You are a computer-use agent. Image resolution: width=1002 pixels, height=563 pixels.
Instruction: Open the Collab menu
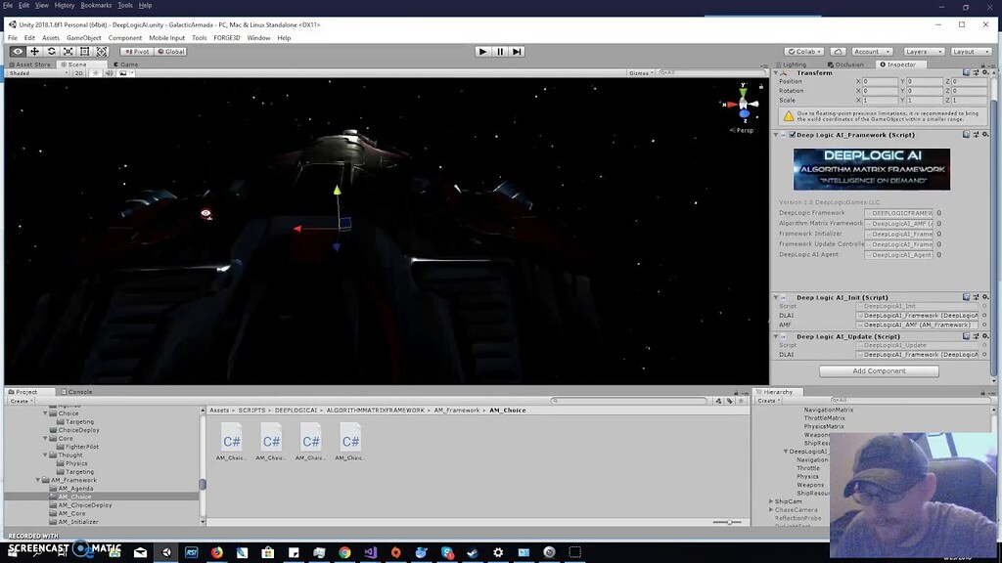804,51
